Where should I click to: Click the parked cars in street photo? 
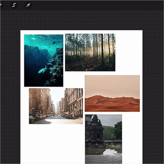(37, 117)
